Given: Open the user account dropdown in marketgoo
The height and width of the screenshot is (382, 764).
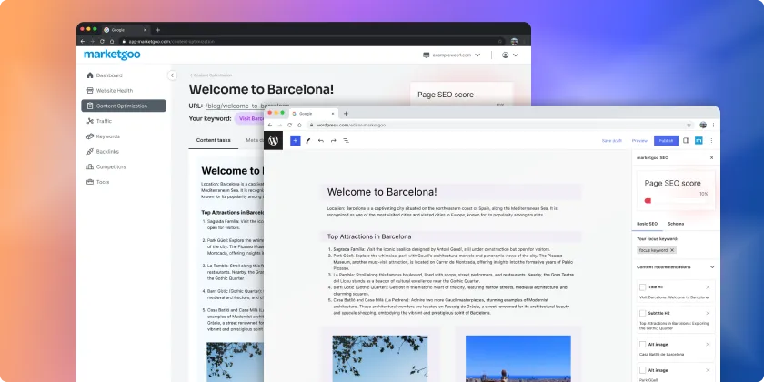Looking at the screenshot, I should tap(507, 55).
